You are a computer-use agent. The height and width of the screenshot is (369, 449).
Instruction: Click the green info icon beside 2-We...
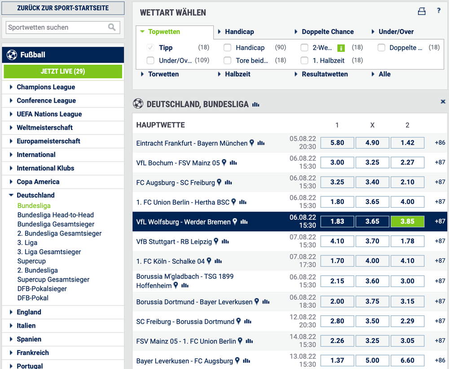[341, 48]
